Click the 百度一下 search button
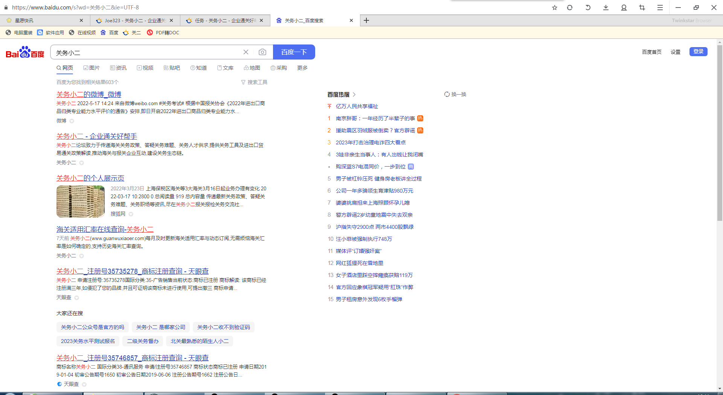Image resolution: width=723 pixels, height=395 pixels. click(294, 52)
